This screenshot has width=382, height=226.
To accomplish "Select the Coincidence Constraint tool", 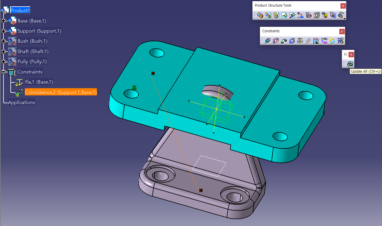I will pyautogui.click(x=268, y=41).
